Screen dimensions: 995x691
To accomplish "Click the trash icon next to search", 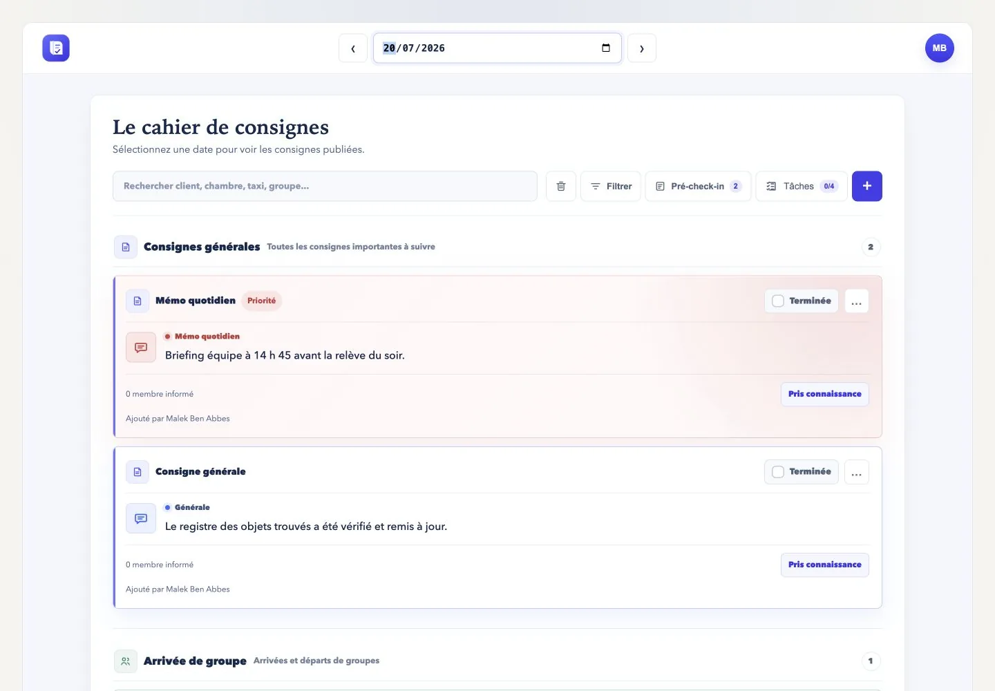I will tap(561, 187).
